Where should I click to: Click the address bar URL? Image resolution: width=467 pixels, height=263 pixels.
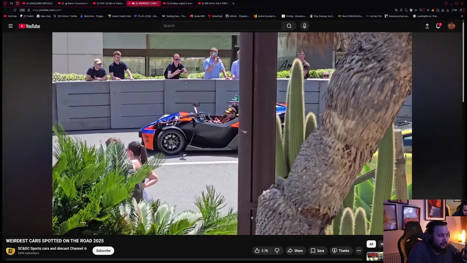pos(47,10)
